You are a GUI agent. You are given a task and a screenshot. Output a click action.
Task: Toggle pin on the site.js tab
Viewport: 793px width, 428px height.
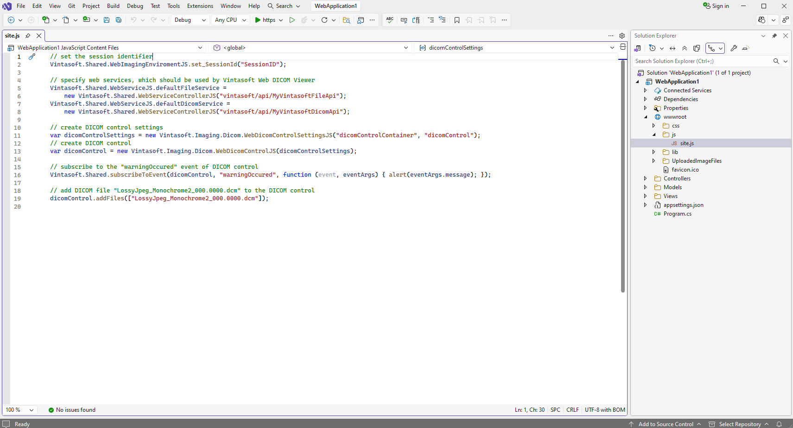(x=28, y=36)
